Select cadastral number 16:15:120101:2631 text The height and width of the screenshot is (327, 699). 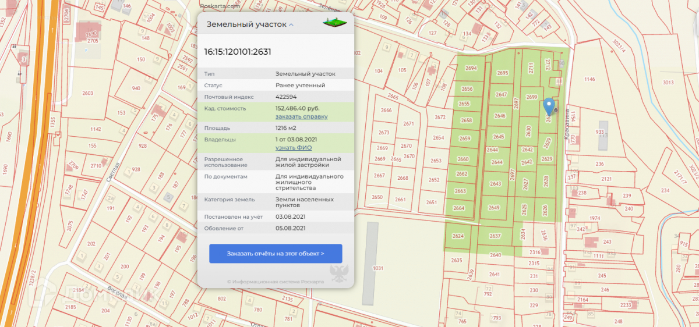(237, 52)
